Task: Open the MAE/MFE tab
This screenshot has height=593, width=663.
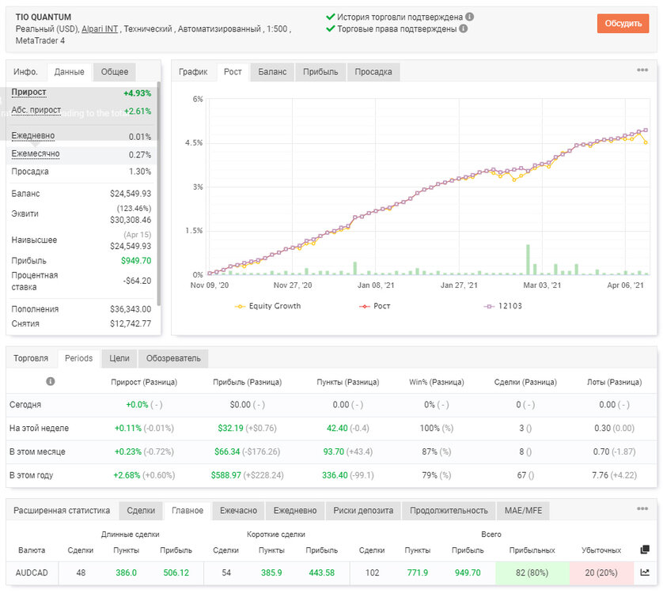Action: (x=523, y=511)
